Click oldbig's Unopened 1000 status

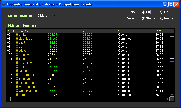[x=125, y=95]
